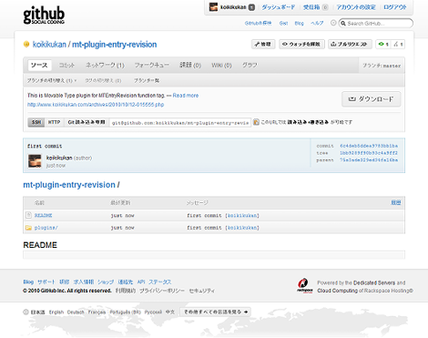
Task: Click into the Search GitHub field
Action: click(x=376, y=24)
